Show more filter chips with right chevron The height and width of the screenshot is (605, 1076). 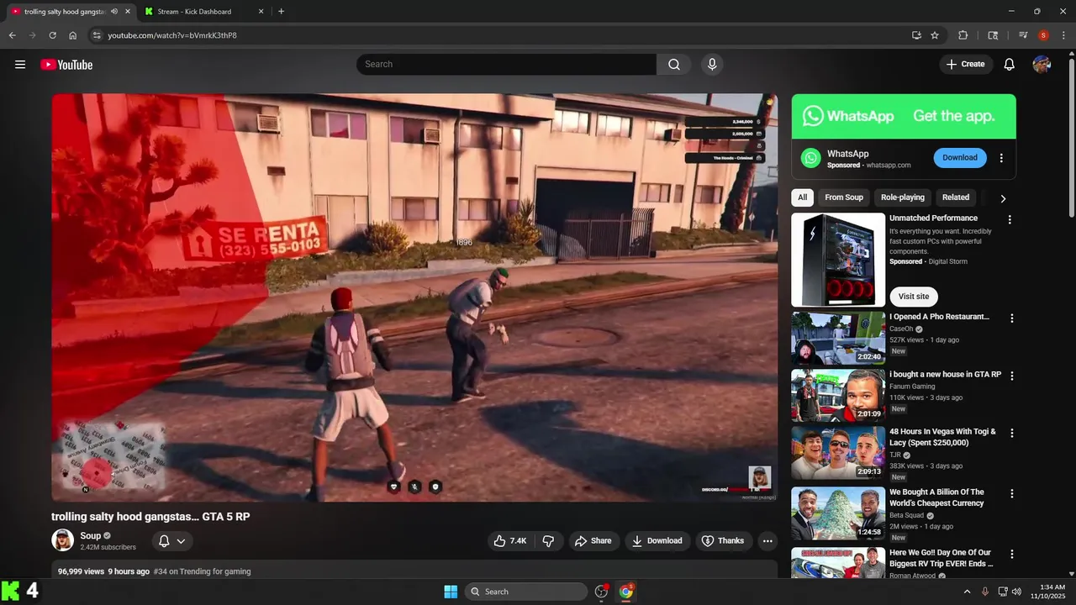[1003, 198]
